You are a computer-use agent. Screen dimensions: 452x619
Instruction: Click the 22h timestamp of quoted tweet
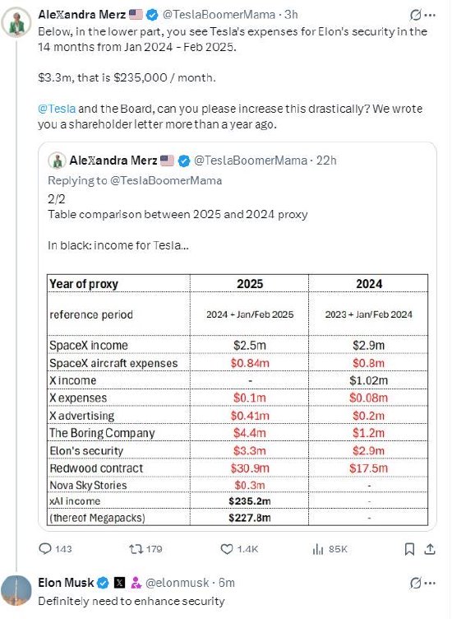pyautogui.click(x=326, y=161)
